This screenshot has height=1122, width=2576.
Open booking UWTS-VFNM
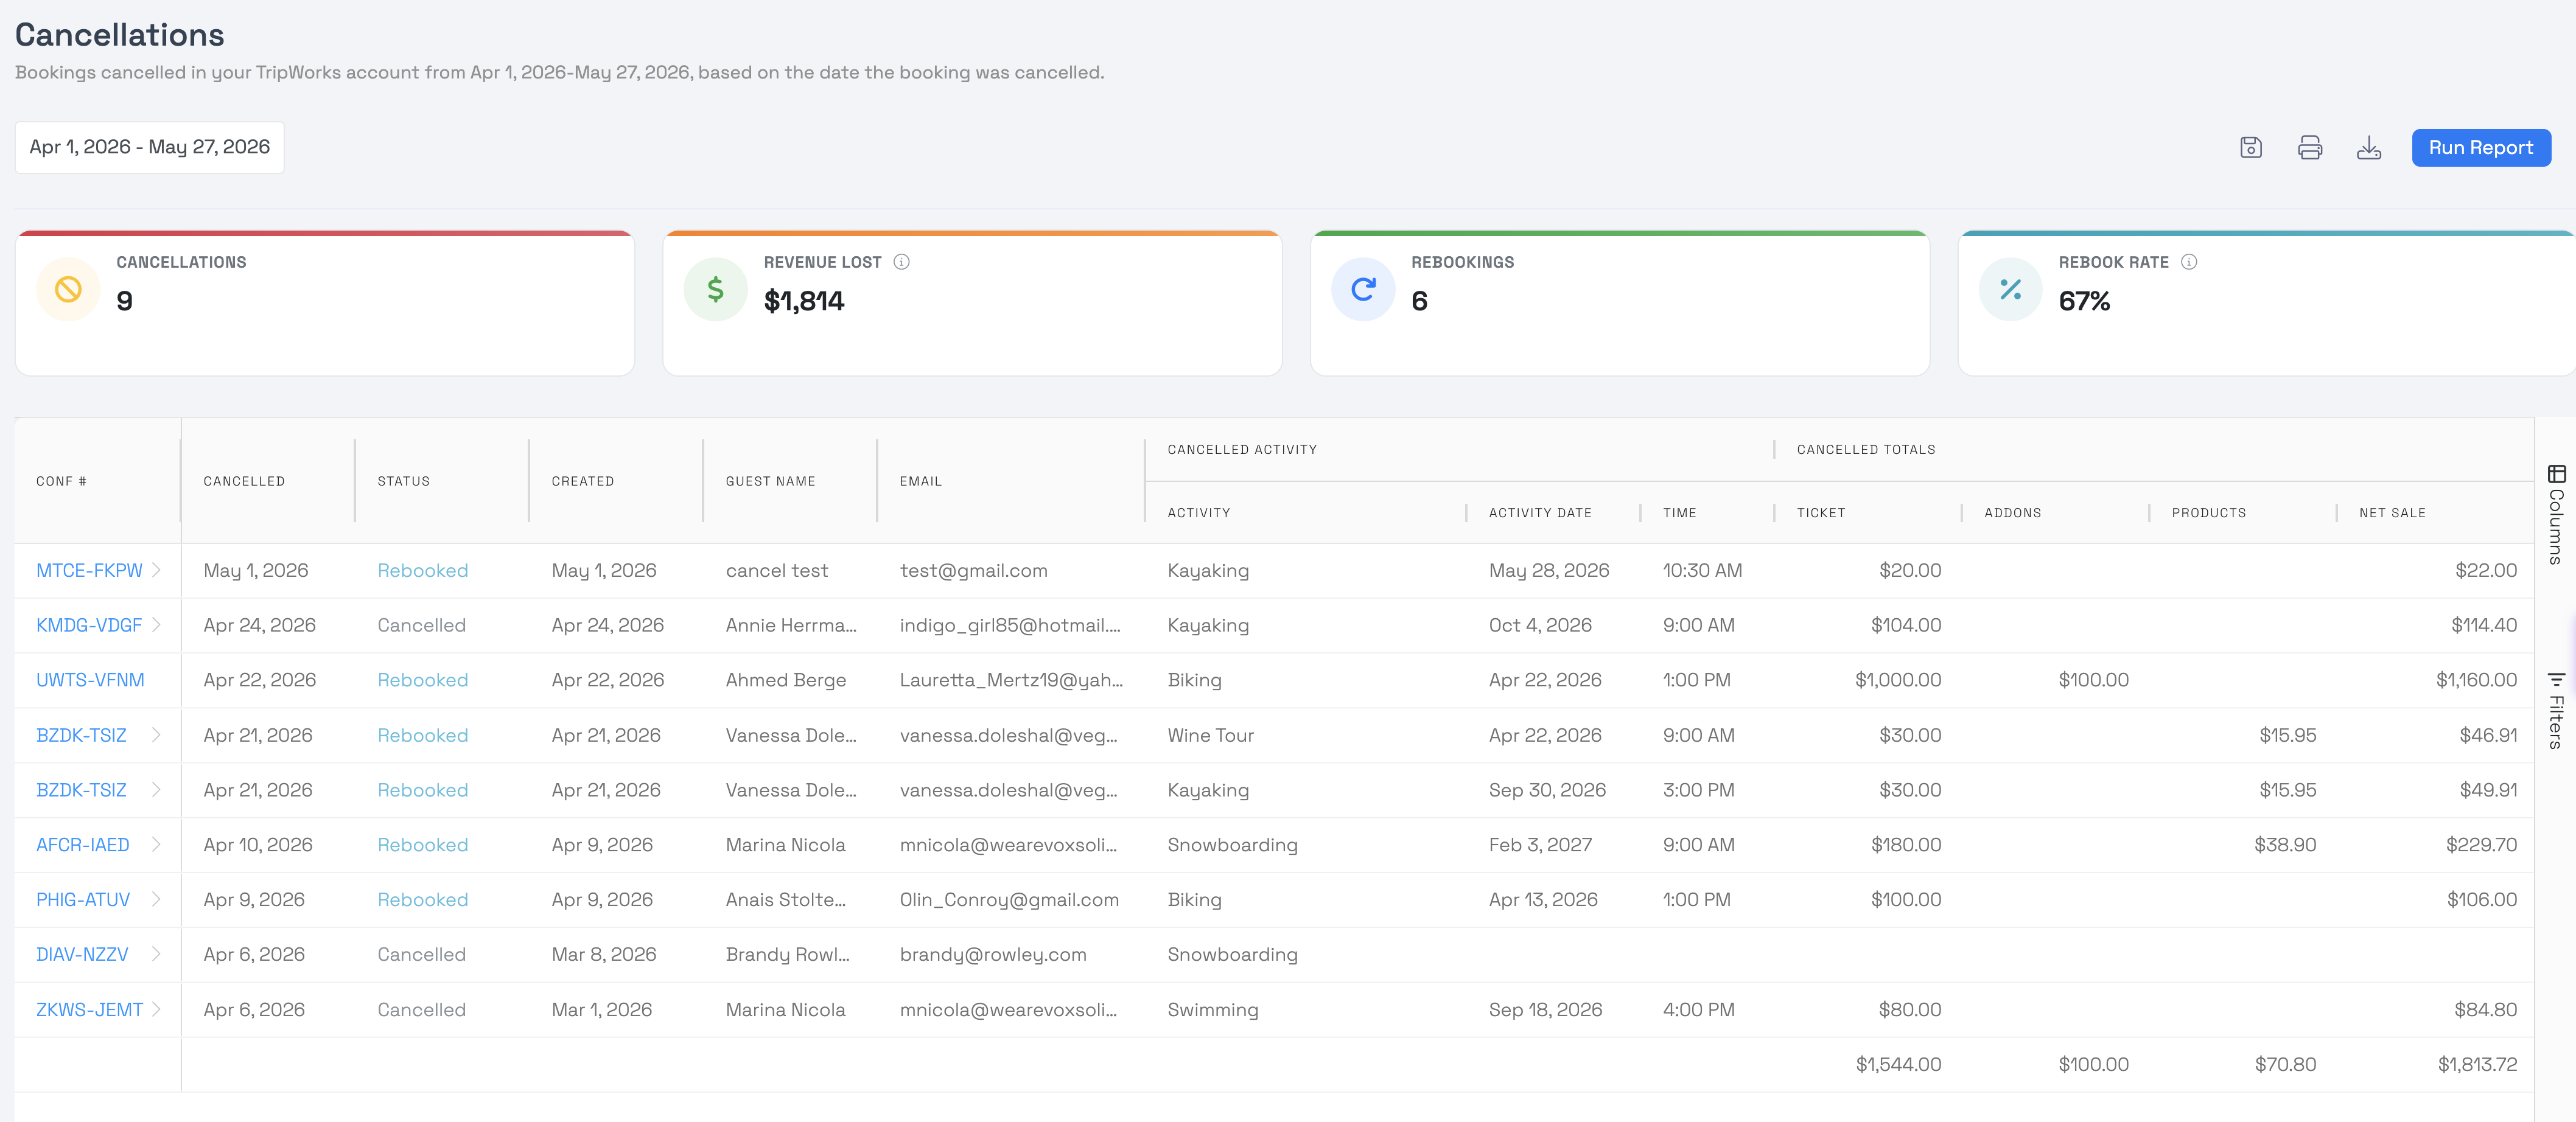[90, 680]
